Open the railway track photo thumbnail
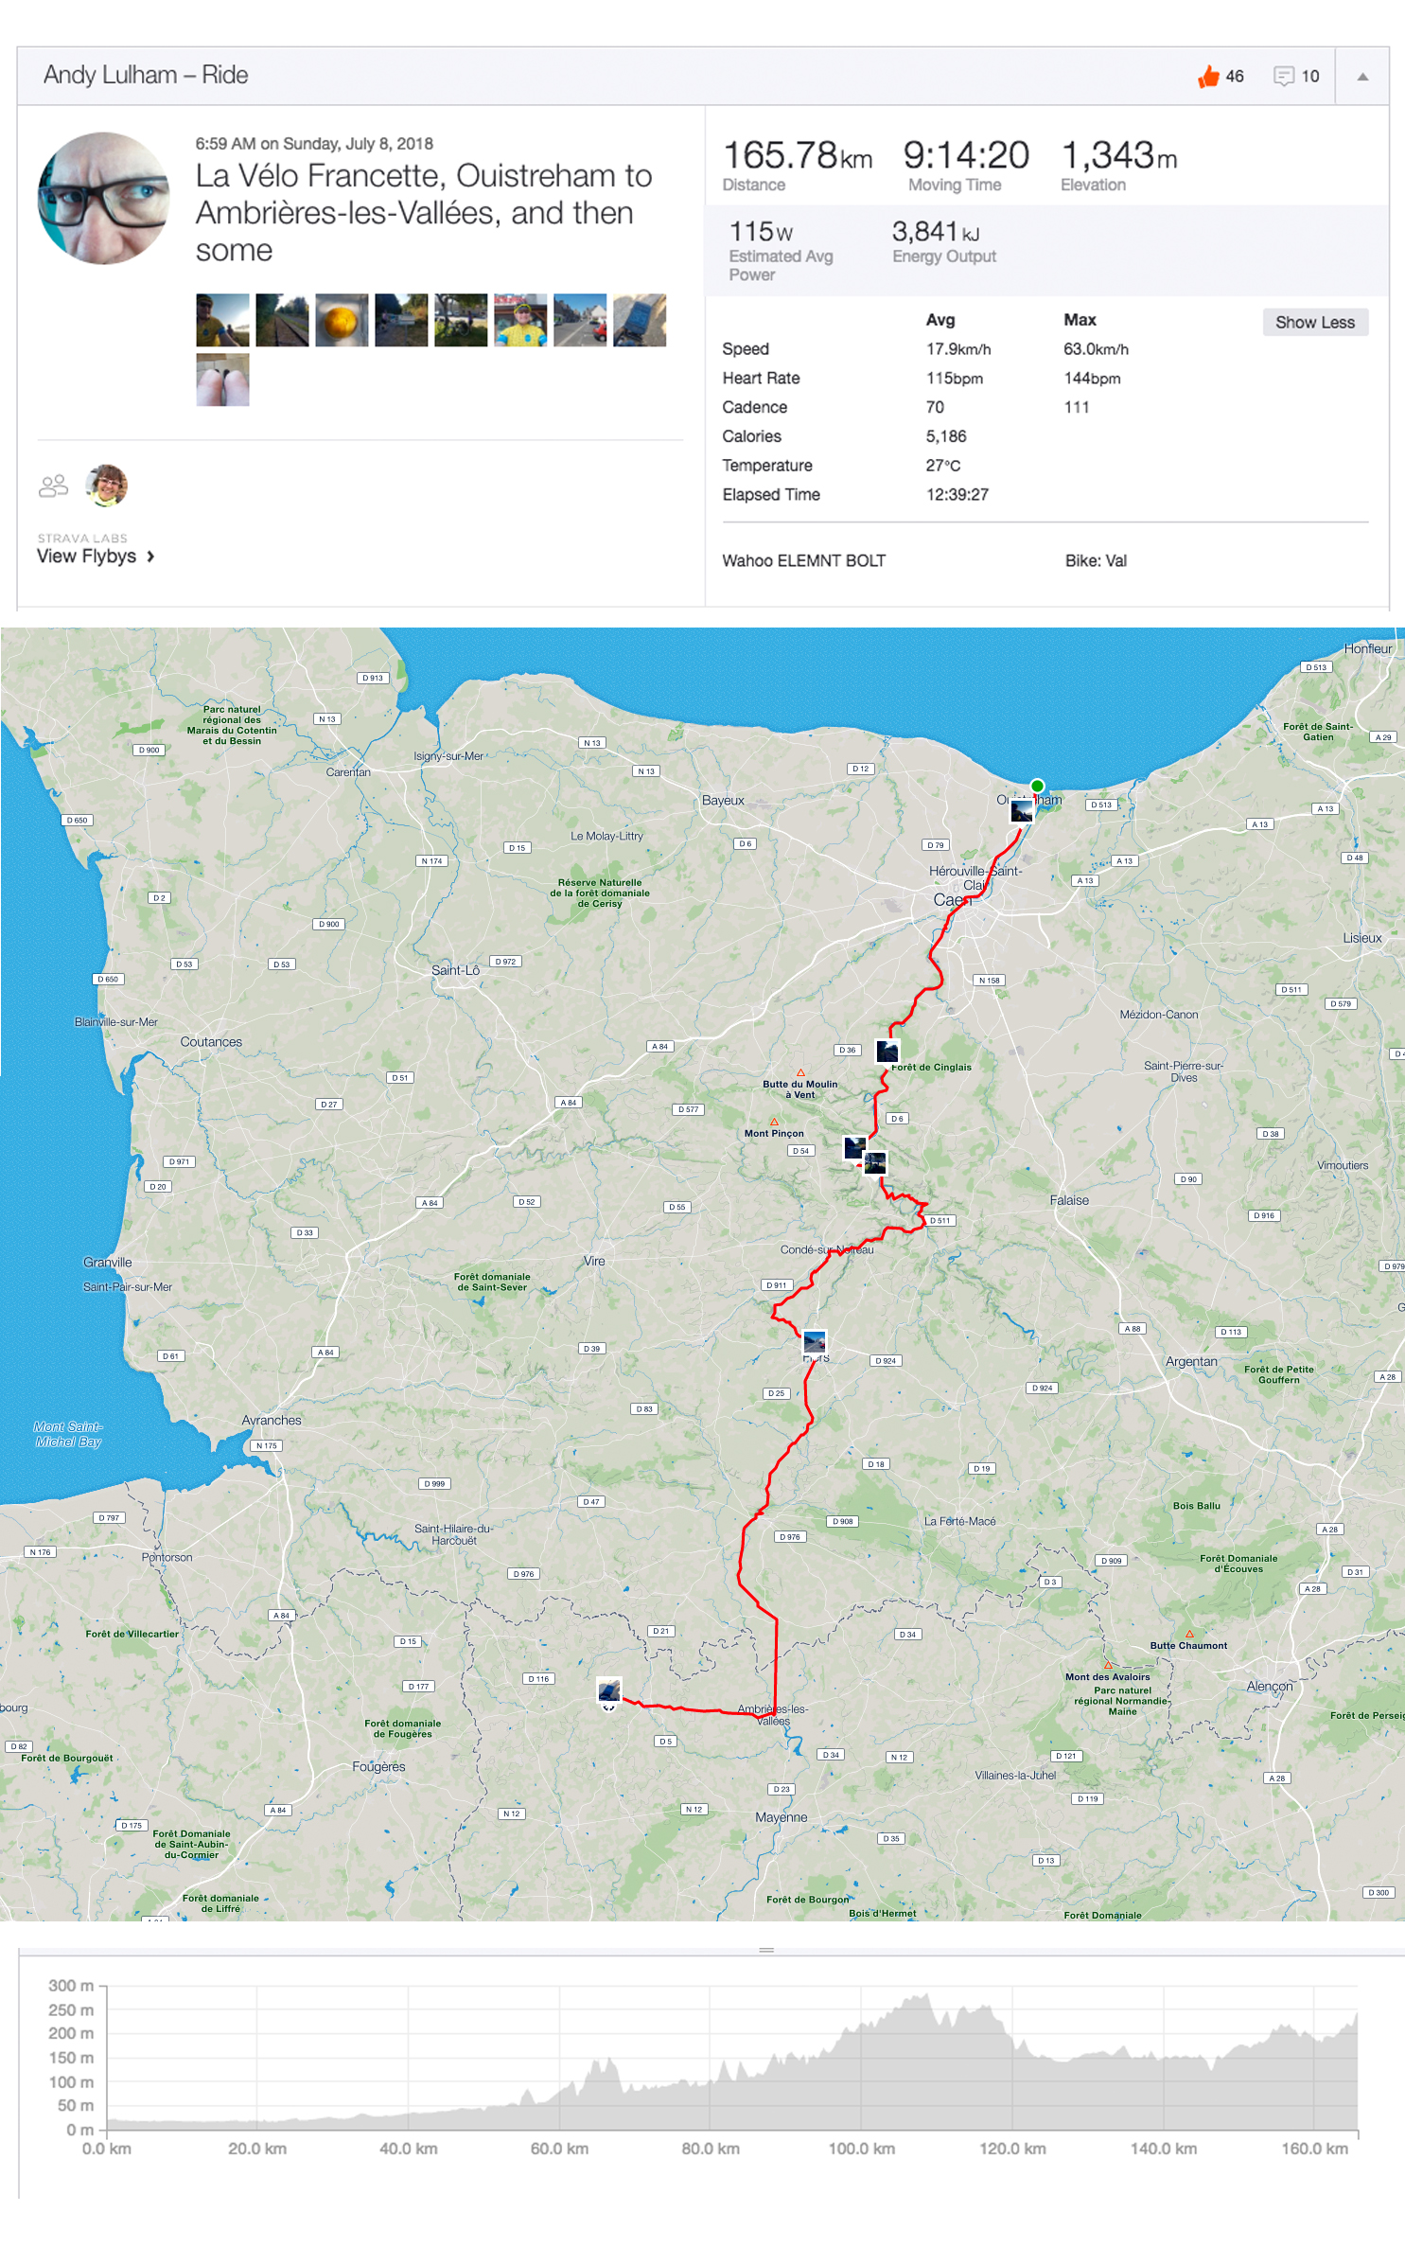Viewport: 1405px width, 2247px height. coord(282,320)
